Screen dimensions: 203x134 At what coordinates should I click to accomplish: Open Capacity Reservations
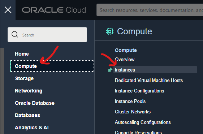(138, 132)
